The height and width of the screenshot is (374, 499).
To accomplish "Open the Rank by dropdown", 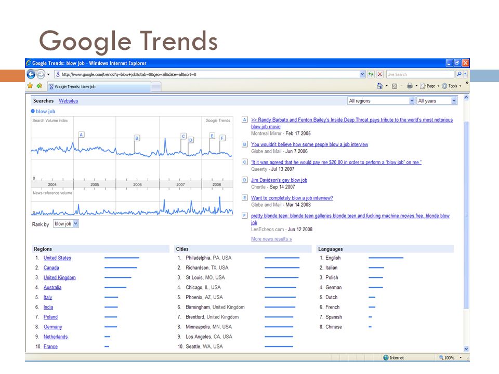I will point(66,223).
